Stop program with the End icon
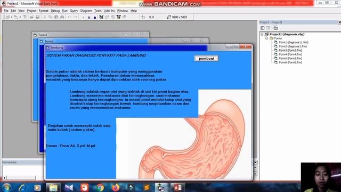 point(95,18)
